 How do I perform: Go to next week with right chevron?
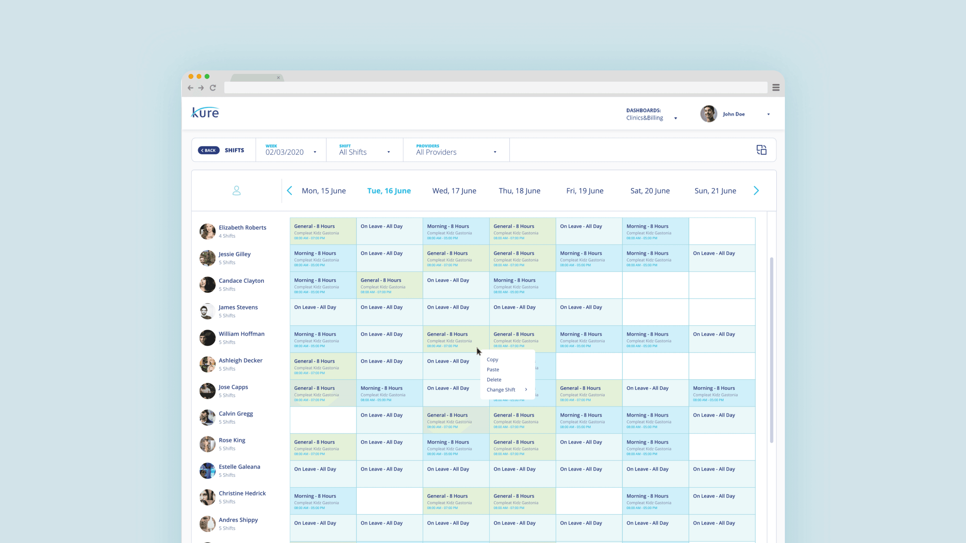(756, 191)
